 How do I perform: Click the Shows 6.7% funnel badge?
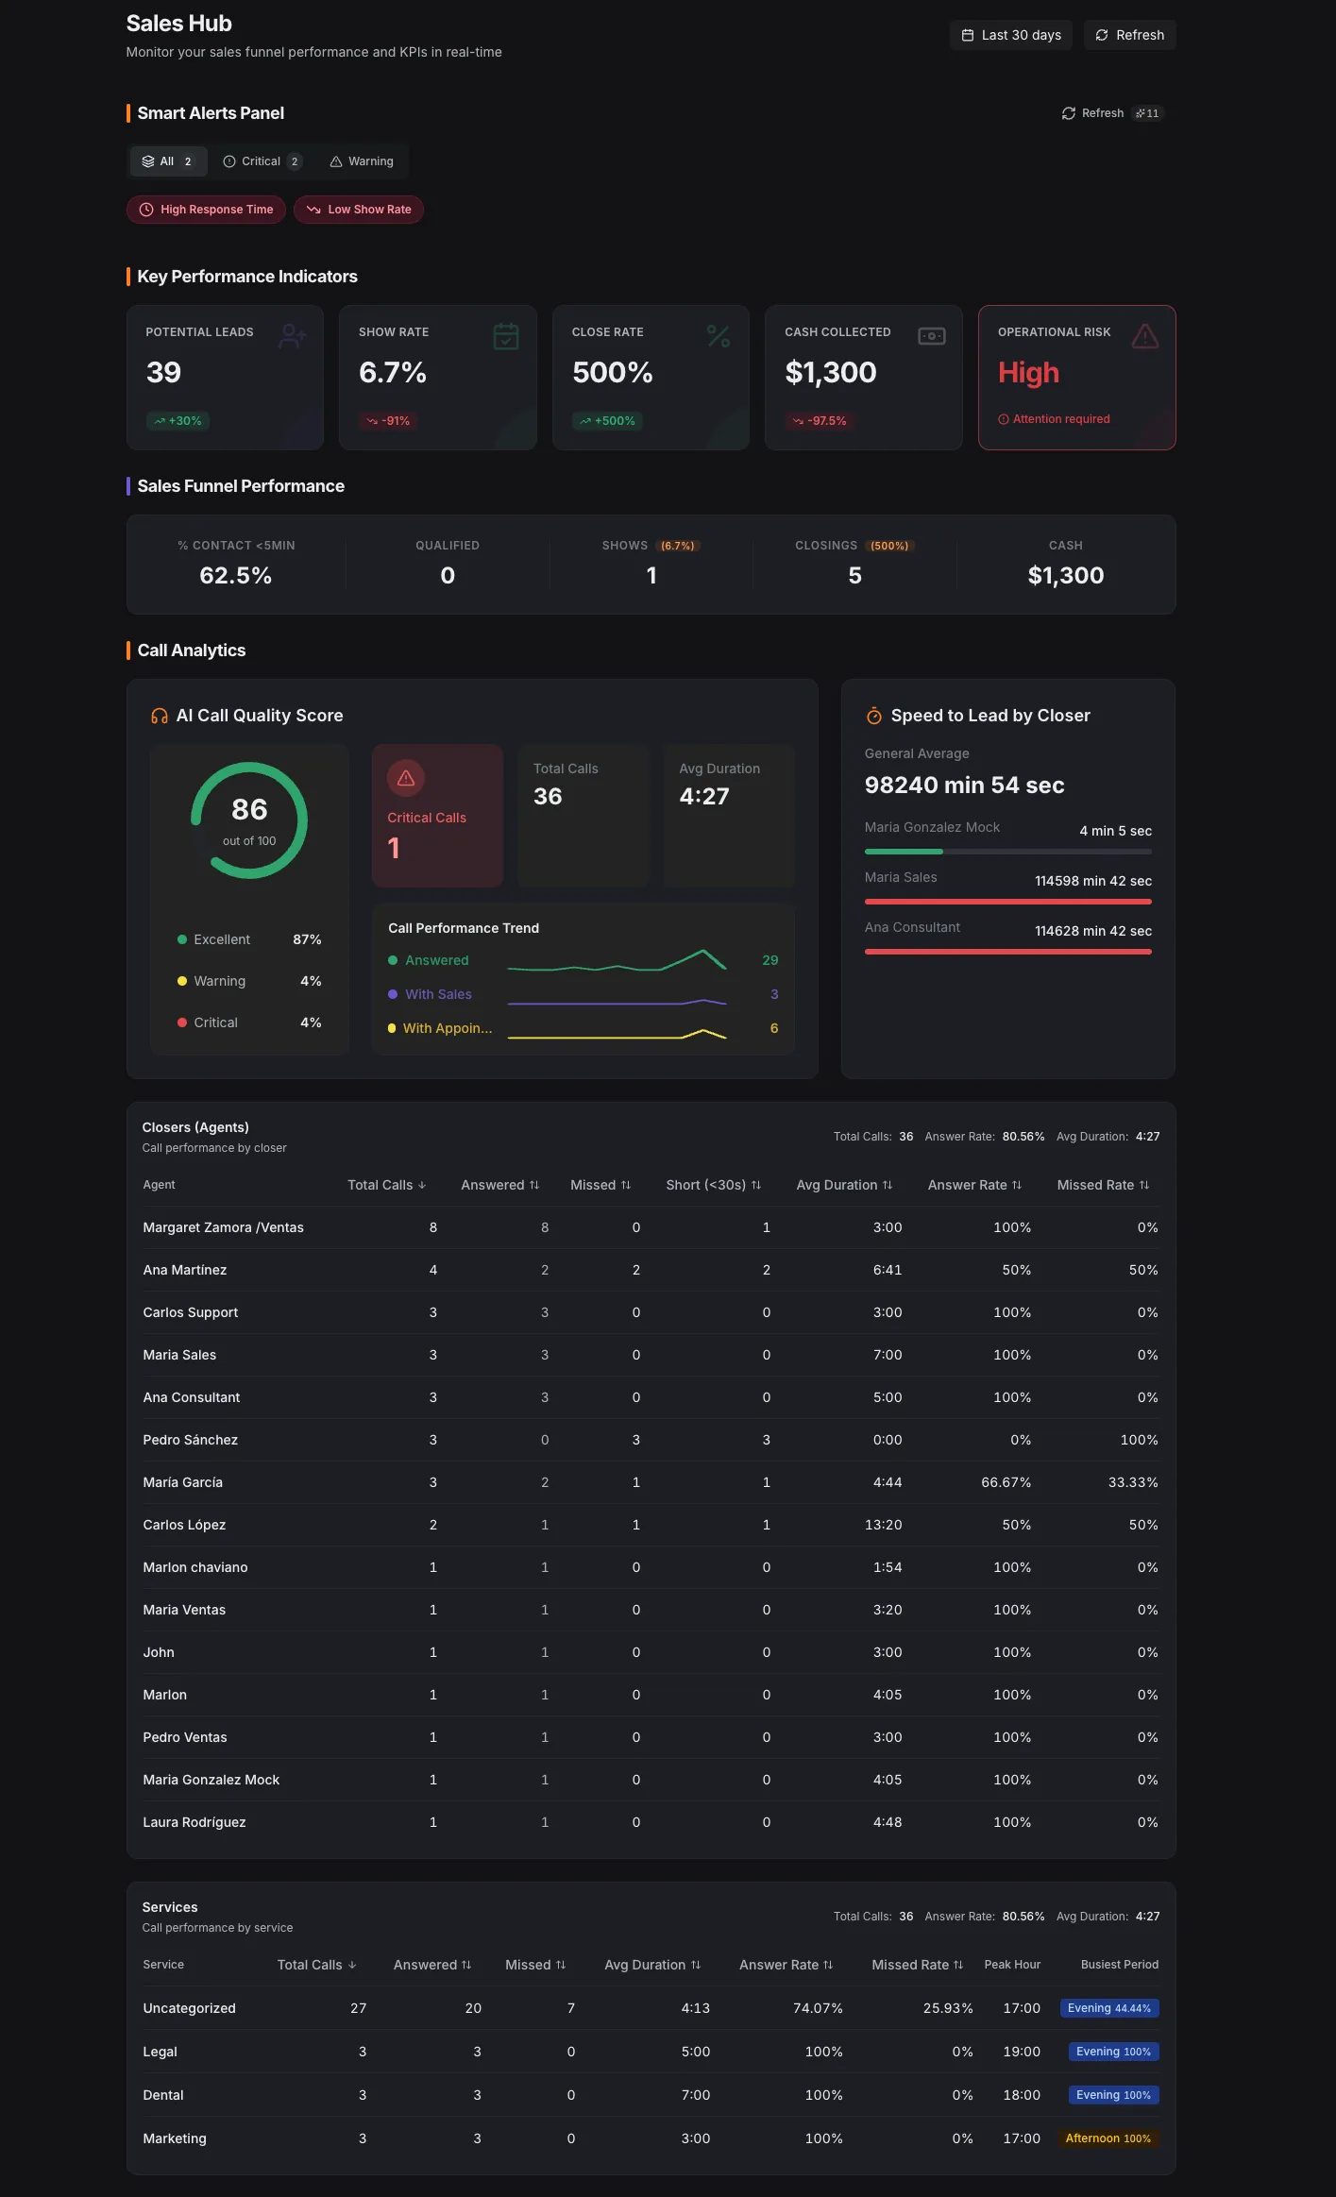(x=678, y=546)
